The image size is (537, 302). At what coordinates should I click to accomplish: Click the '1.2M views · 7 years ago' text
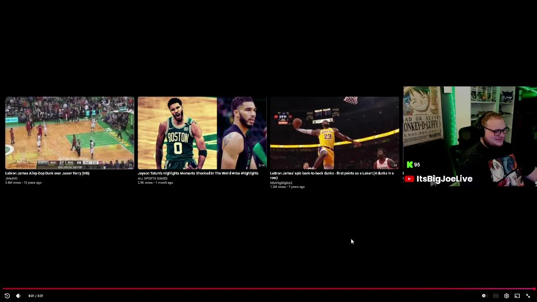(x=287, y=187)
